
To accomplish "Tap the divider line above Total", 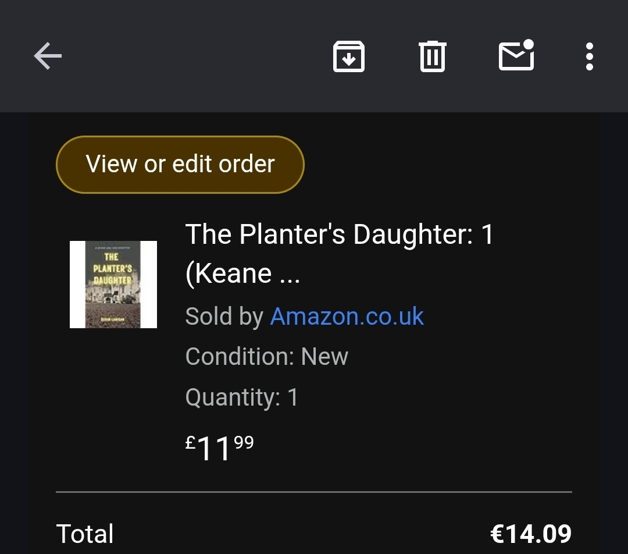I will tap(314, 492).
